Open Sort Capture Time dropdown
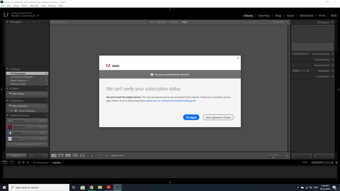This screenshot has height=191, width=340. (x=118, y=156)
